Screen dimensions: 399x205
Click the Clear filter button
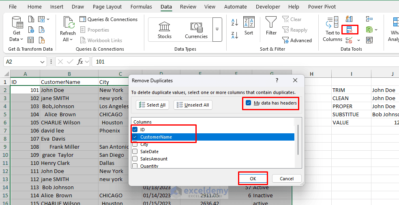[x=292, y=19]
